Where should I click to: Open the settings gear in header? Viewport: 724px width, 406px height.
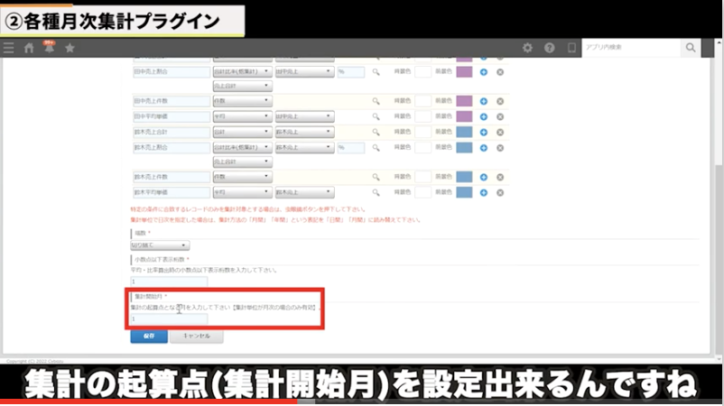click(527, 48)
